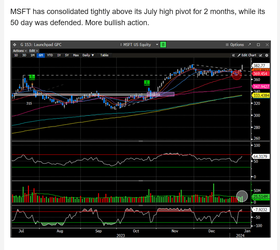Open the Daily periodicity dropdown
Image resolution: width=280 pixels, height=250 pixels.
pyautogui.click(x=88, y=55)
